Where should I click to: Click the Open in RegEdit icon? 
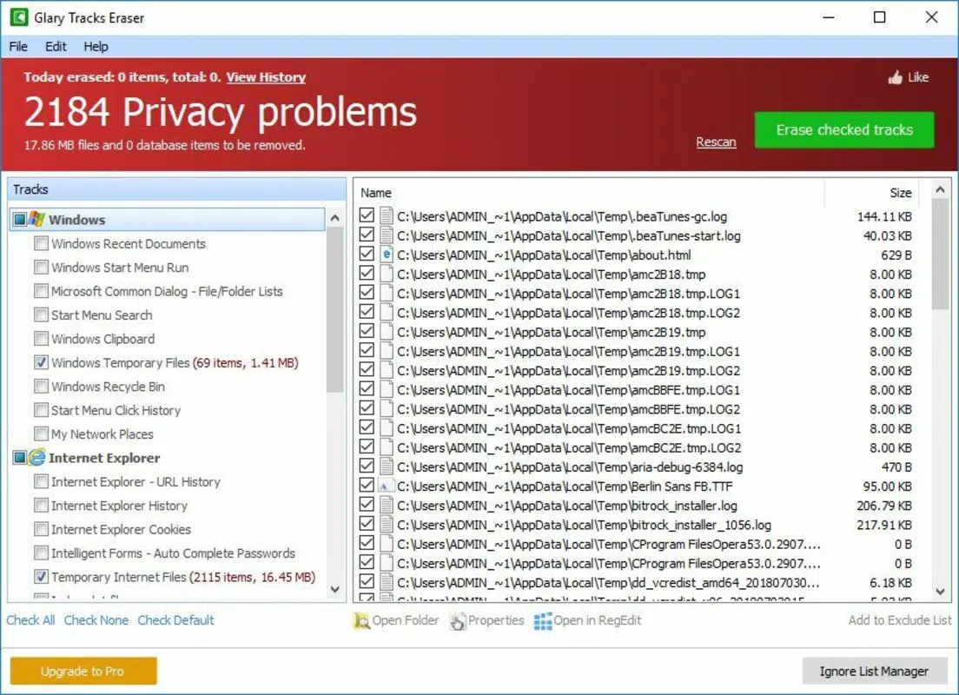tap(543, 620)
